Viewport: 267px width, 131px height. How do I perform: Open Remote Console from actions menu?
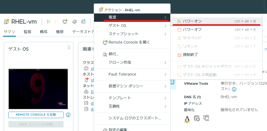pyautogui.click(x=132, y=42)
